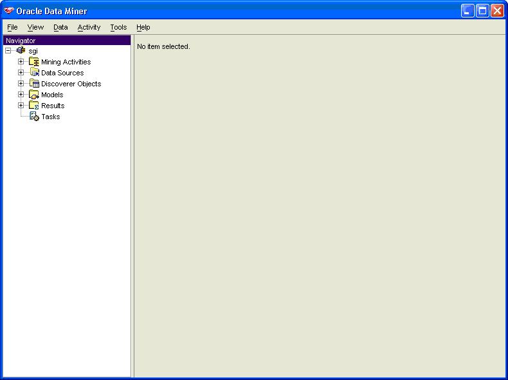The width and height of the screenshot is (508, 380).
Task: Click the Oracle Data Miner title bar icon
Action: tap(9, 11)
